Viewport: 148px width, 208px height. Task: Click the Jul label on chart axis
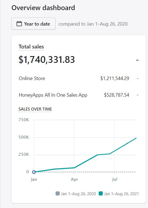point(114,179)
